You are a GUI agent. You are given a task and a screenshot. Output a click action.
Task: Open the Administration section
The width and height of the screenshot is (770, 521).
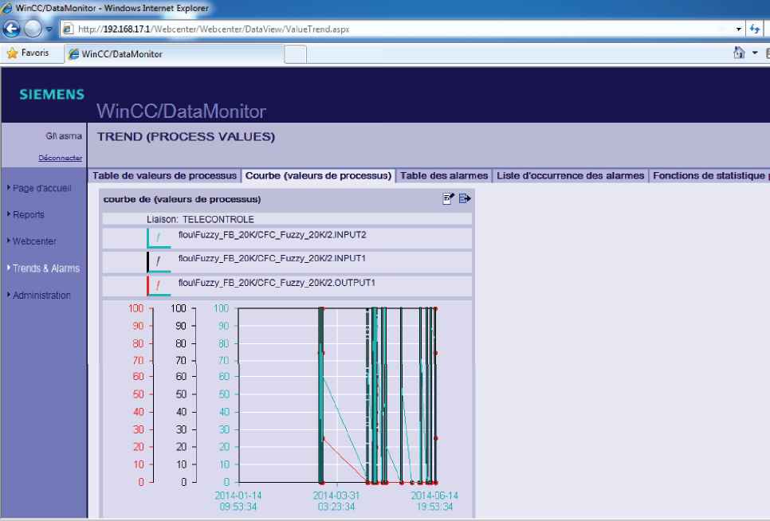(x=41, y=296)
